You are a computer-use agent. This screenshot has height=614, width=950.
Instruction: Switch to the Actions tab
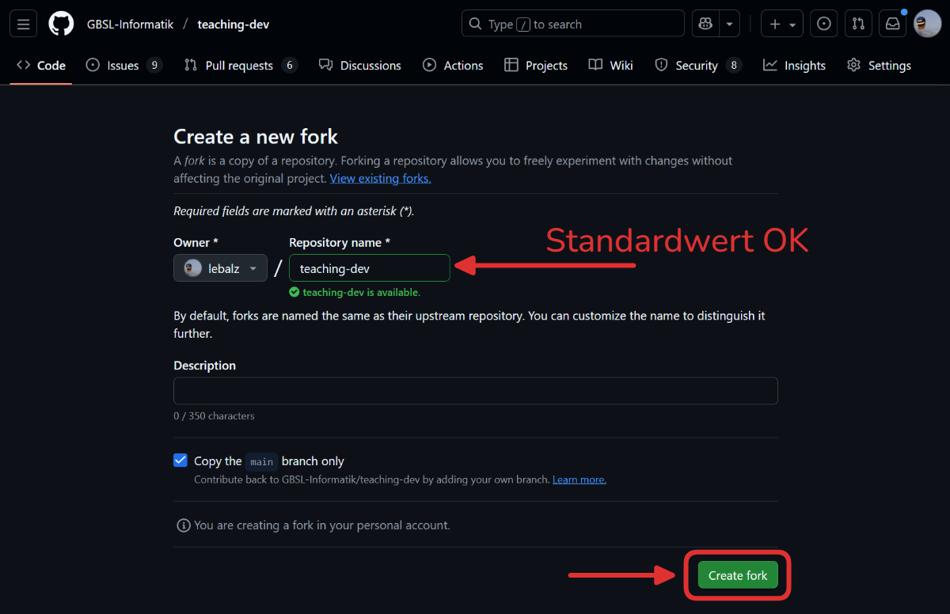pos(453,66)
